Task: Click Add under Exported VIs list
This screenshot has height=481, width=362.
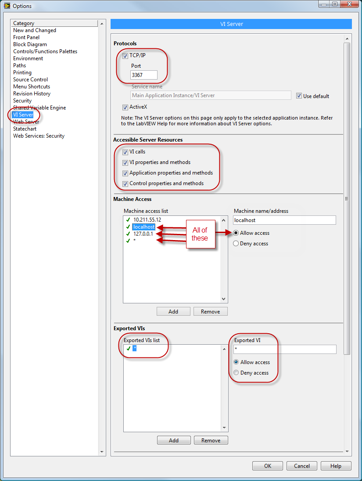Action: click(x=174, y=440)
